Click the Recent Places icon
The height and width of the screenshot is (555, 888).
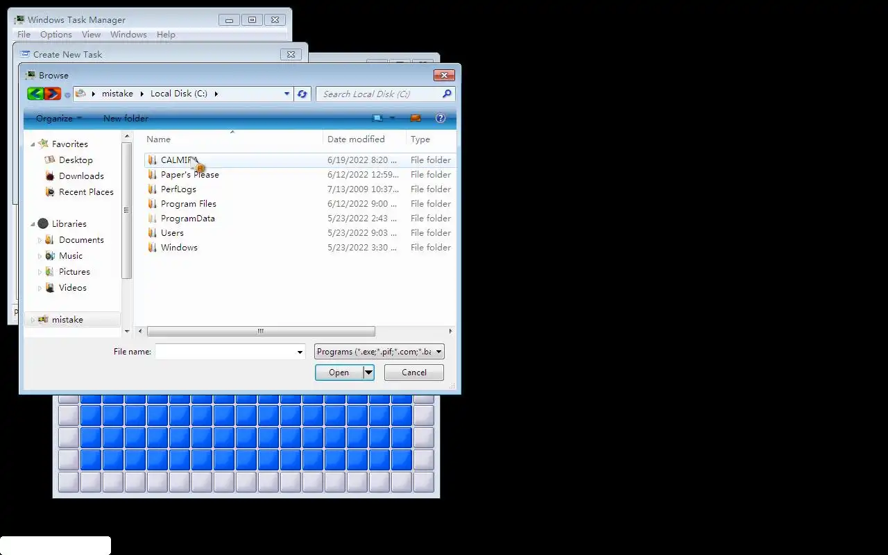(x=50, y=191)
